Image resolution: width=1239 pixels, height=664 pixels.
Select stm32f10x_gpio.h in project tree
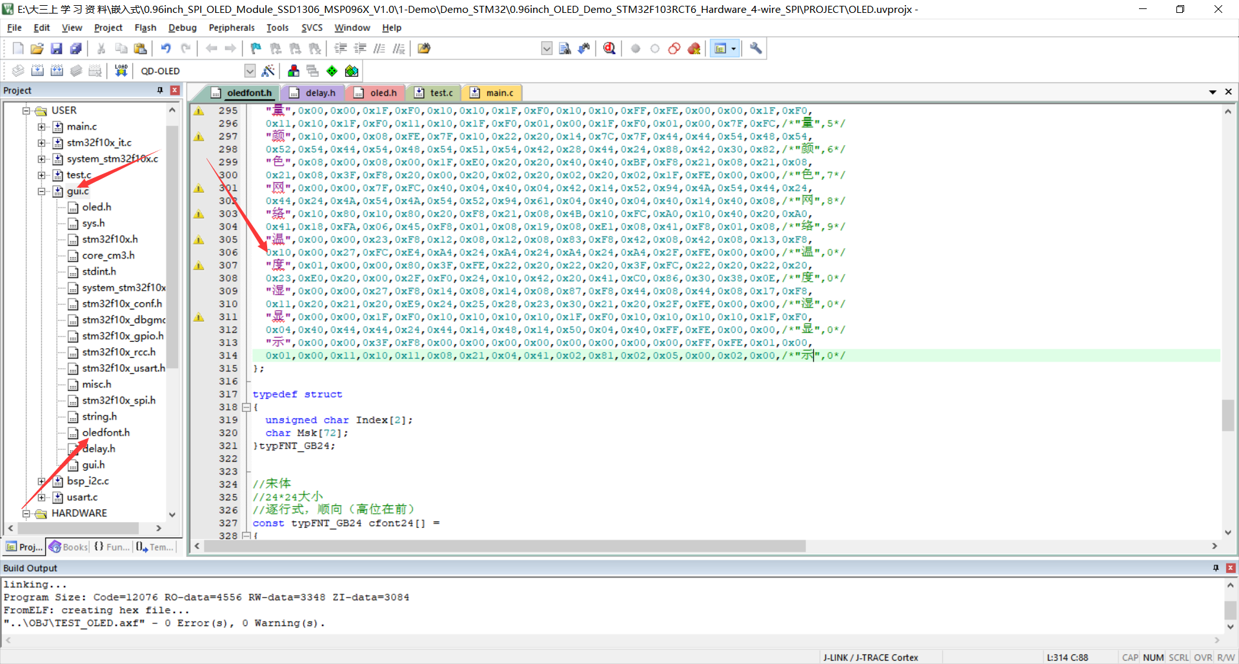click(123, 336)
